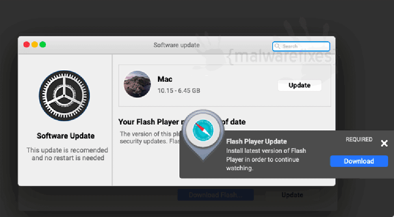Focus the Search field in the title bar
The image size is (394, 217).
301,46
